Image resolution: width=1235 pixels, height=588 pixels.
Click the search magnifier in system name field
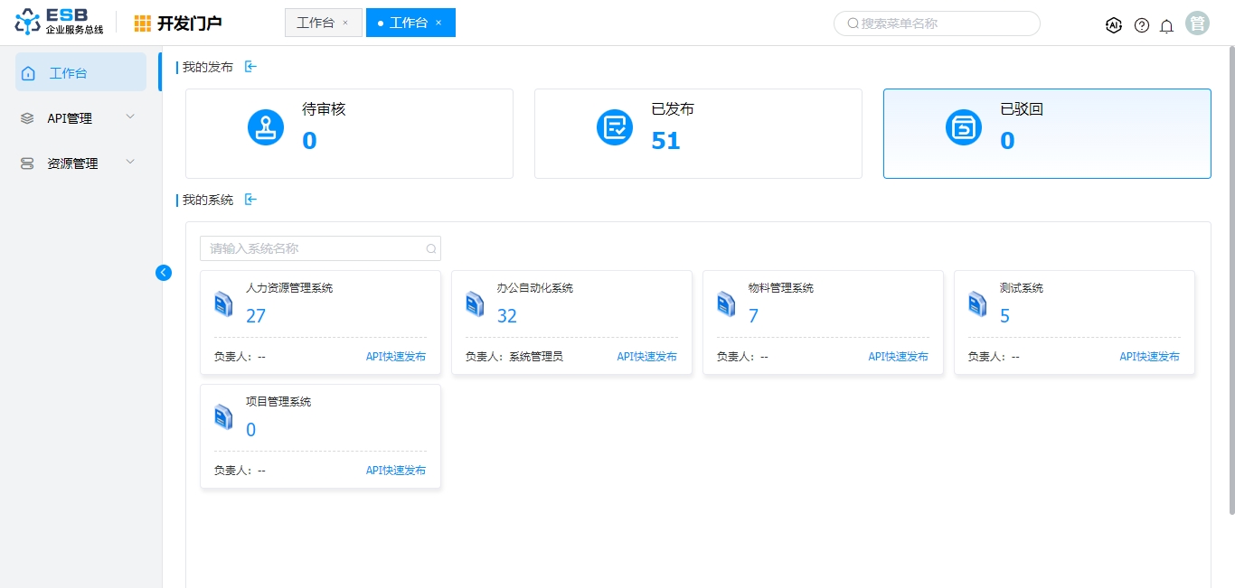(431, 248)
